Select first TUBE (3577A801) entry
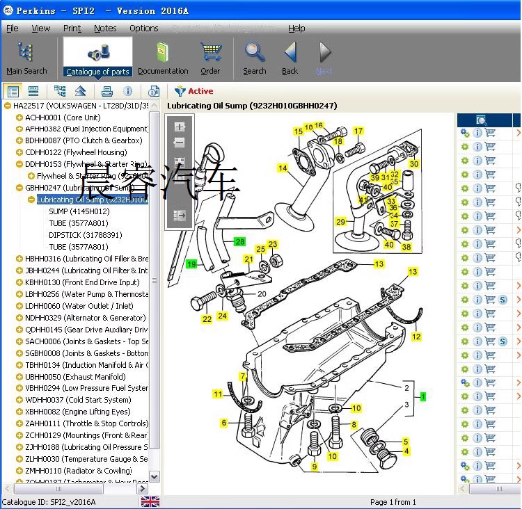This screenshot has height=509, width=522. pos(79,223)
